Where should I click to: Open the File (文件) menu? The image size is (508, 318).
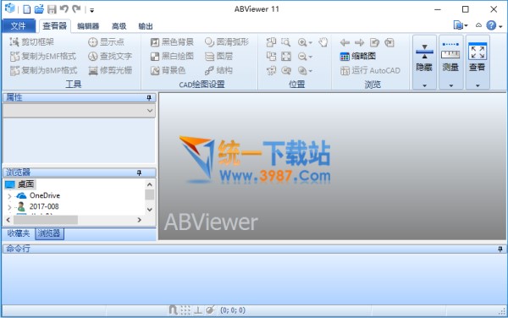[19, 26]
